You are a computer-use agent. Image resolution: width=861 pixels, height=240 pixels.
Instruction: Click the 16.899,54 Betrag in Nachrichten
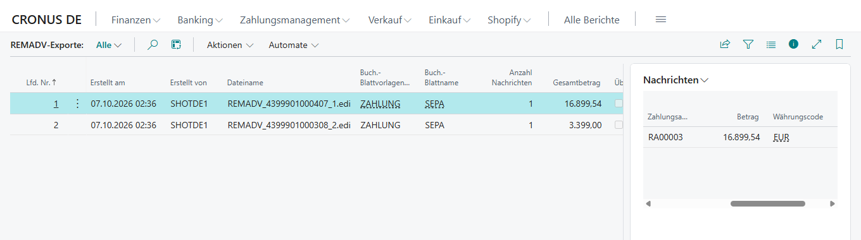741,137
